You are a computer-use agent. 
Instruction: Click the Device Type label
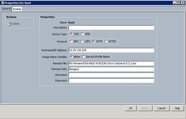click(x=60, y=34)
